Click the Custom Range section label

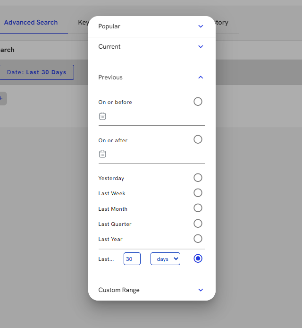point(119,290)
